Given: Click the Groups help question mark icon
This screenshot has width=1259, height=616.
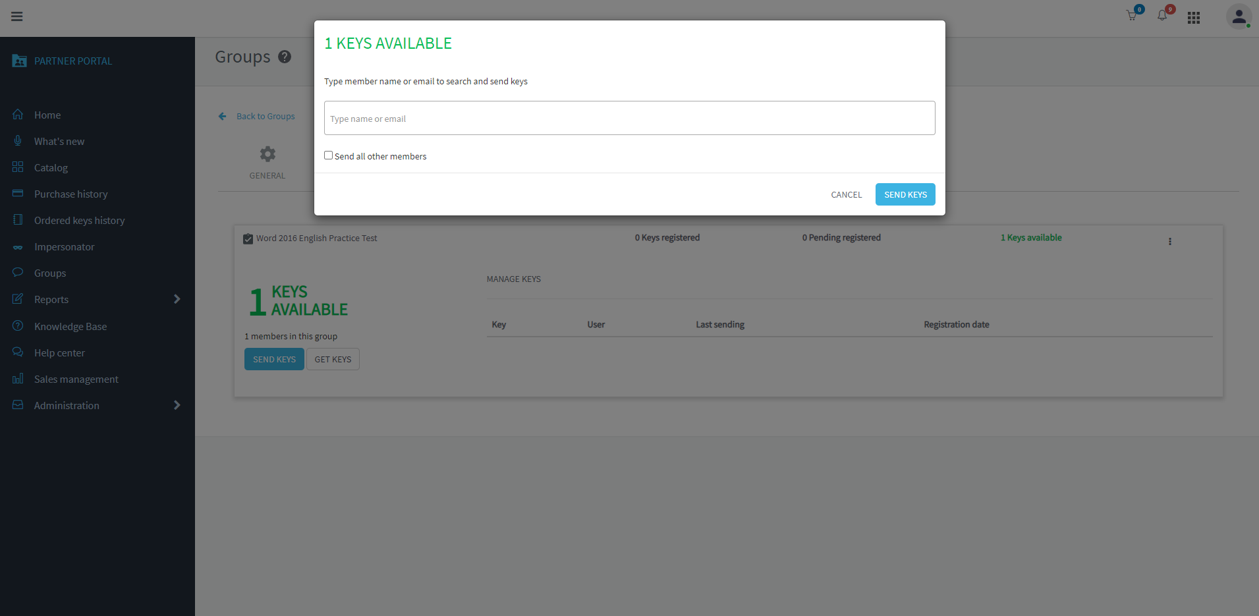Looking at the screenshot, I should (x=285, y=57).
